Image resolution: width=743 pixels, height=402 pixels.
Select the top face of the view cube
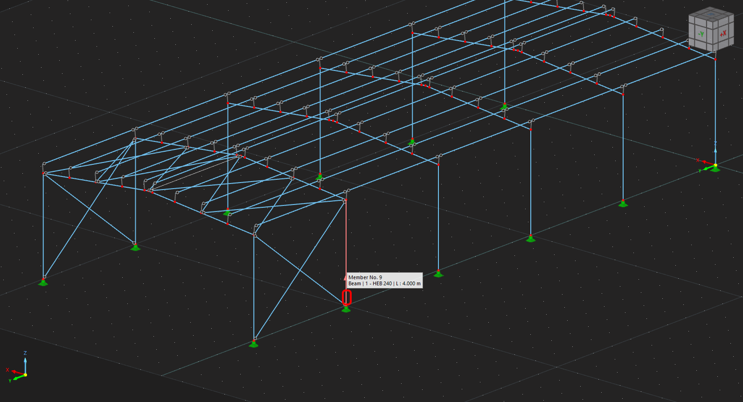pos(710,15)
